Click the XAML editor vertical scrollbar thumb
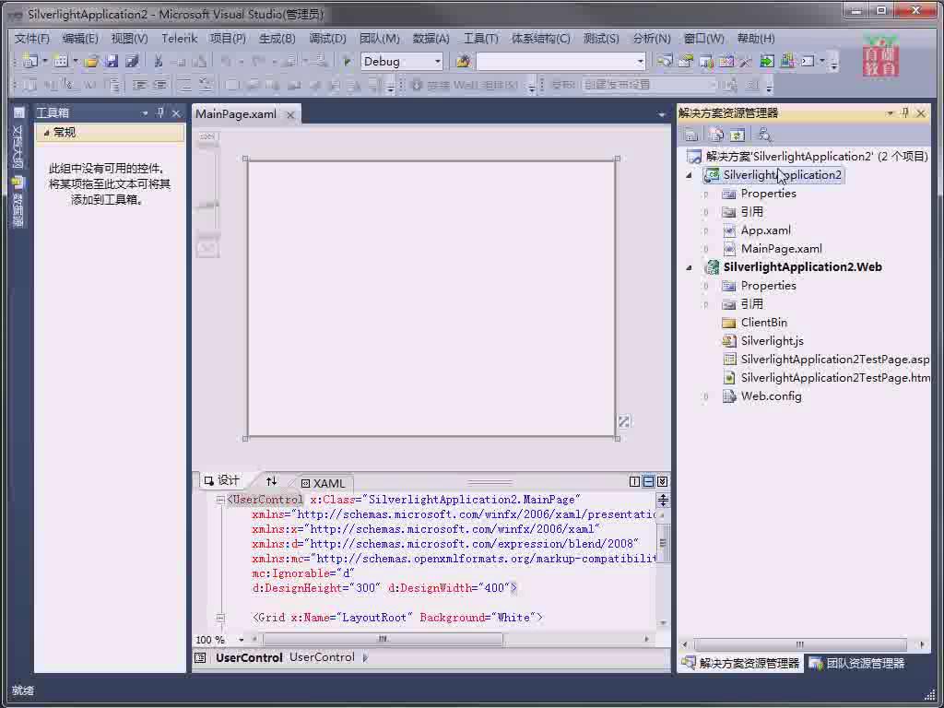This screenshot has height=708, width=944. [663, 543]
